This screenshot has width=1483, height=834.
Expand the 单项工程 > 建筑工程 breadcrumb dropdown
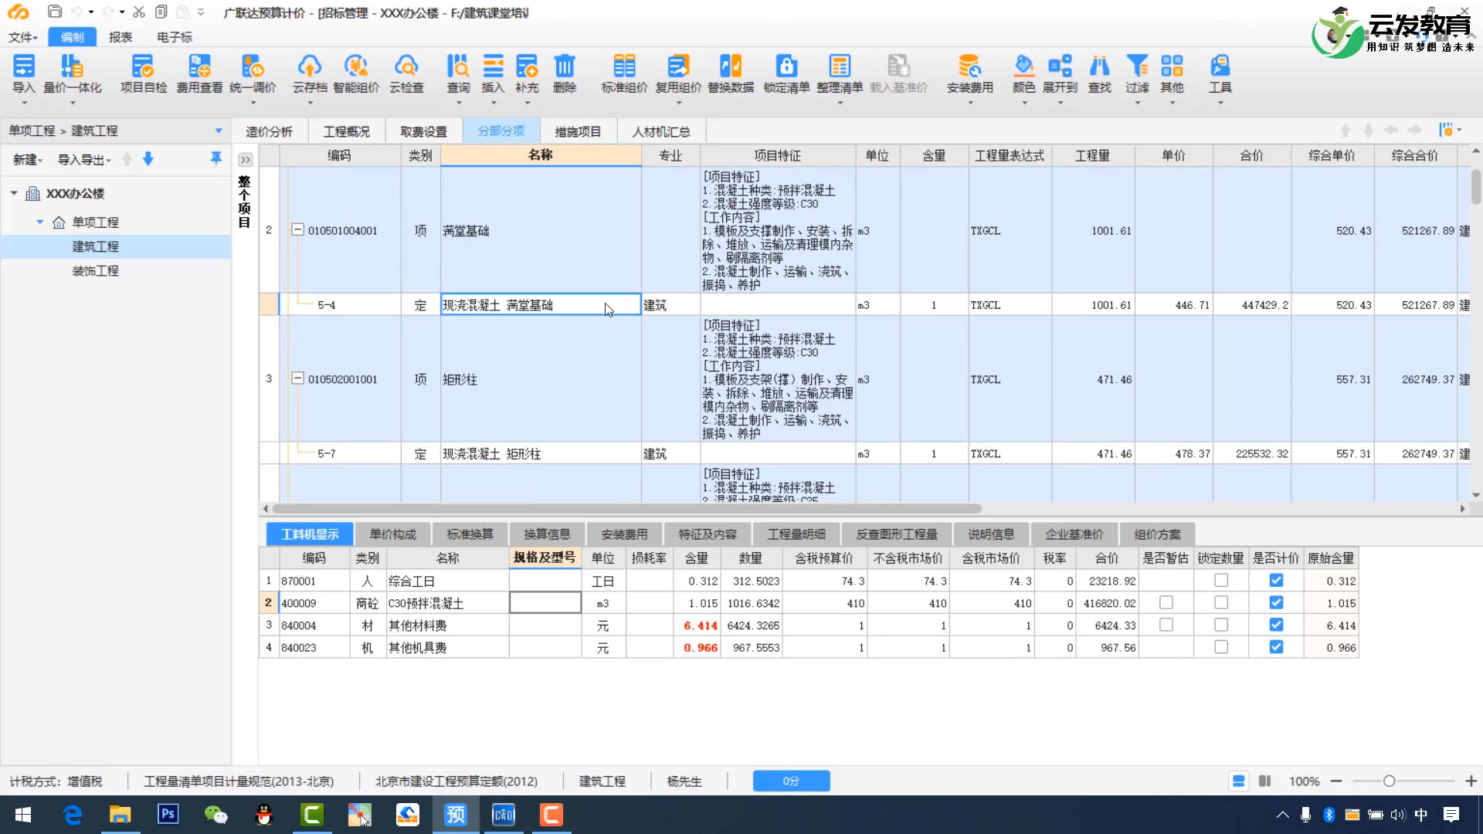tap(219, 131)
